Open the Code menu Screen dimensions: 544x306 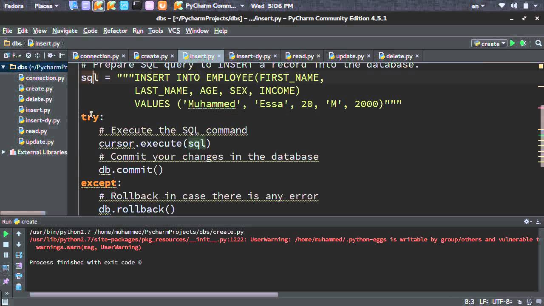(x=90, y=31)
